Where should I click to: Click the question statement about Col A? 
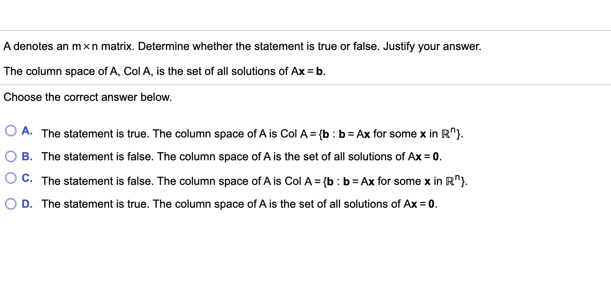pos(164,71)
